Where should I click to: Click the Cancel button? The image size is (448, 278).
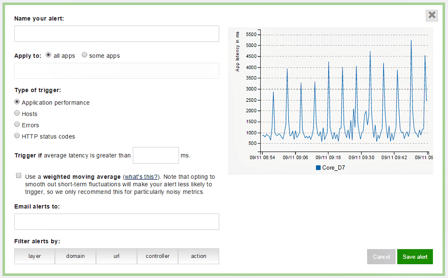click(381, 257)
